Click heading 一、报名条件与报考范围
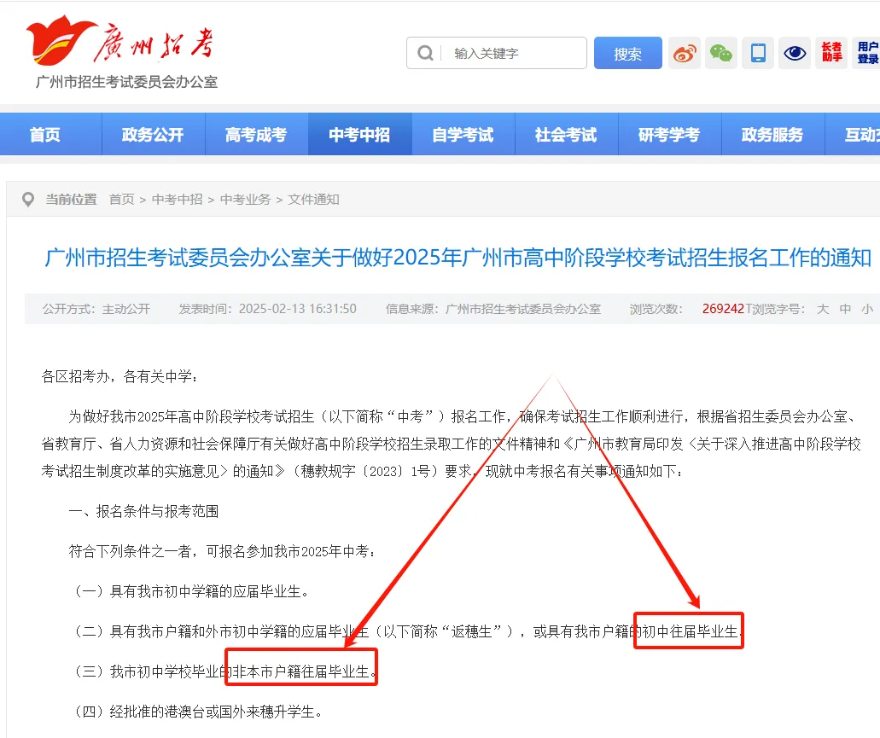The height and width of the screenshot is (738, 880). (143, 511)
